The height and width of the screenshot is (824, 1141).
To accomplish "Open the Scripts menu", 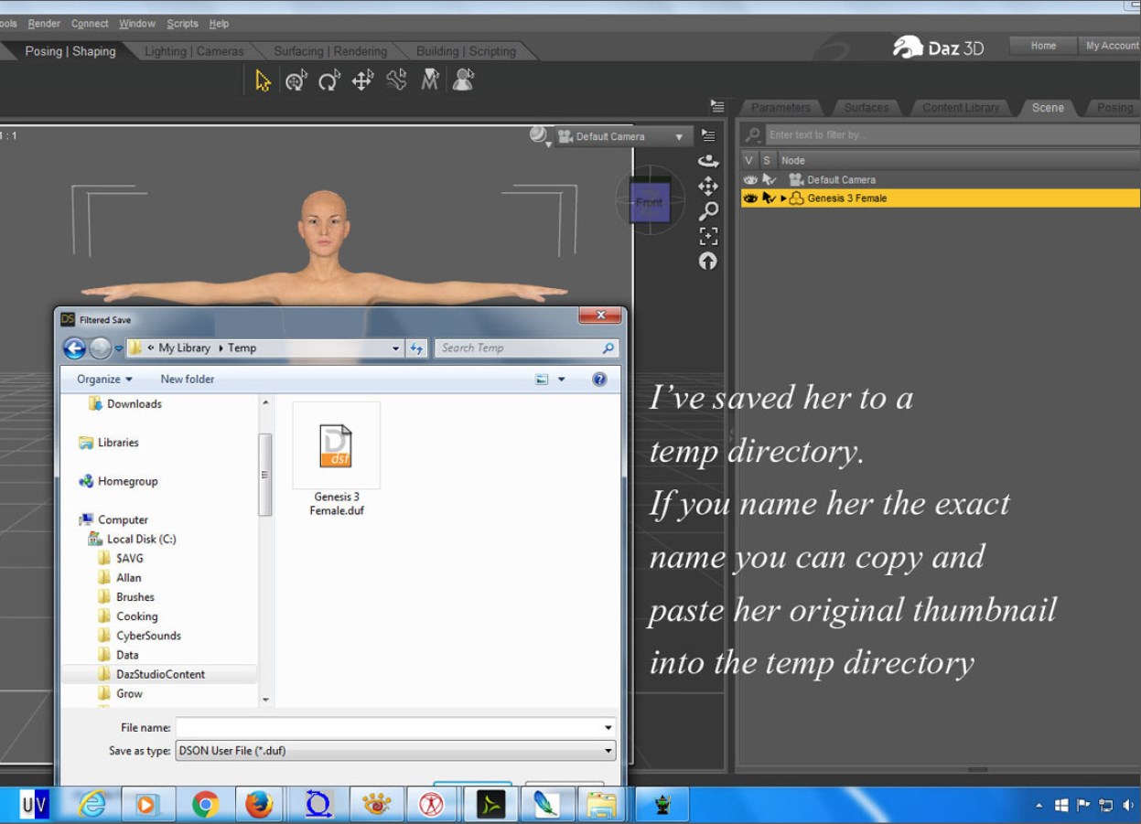I will click(182, 24).
